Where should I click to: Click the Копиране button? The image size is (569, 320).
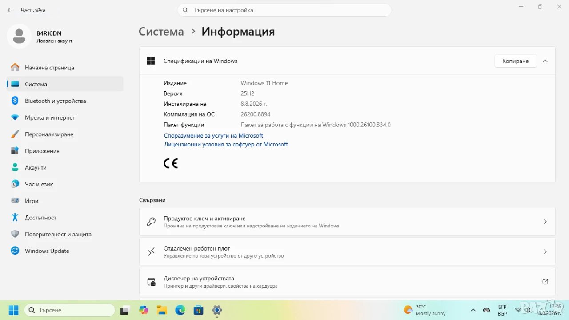(515, 61)
